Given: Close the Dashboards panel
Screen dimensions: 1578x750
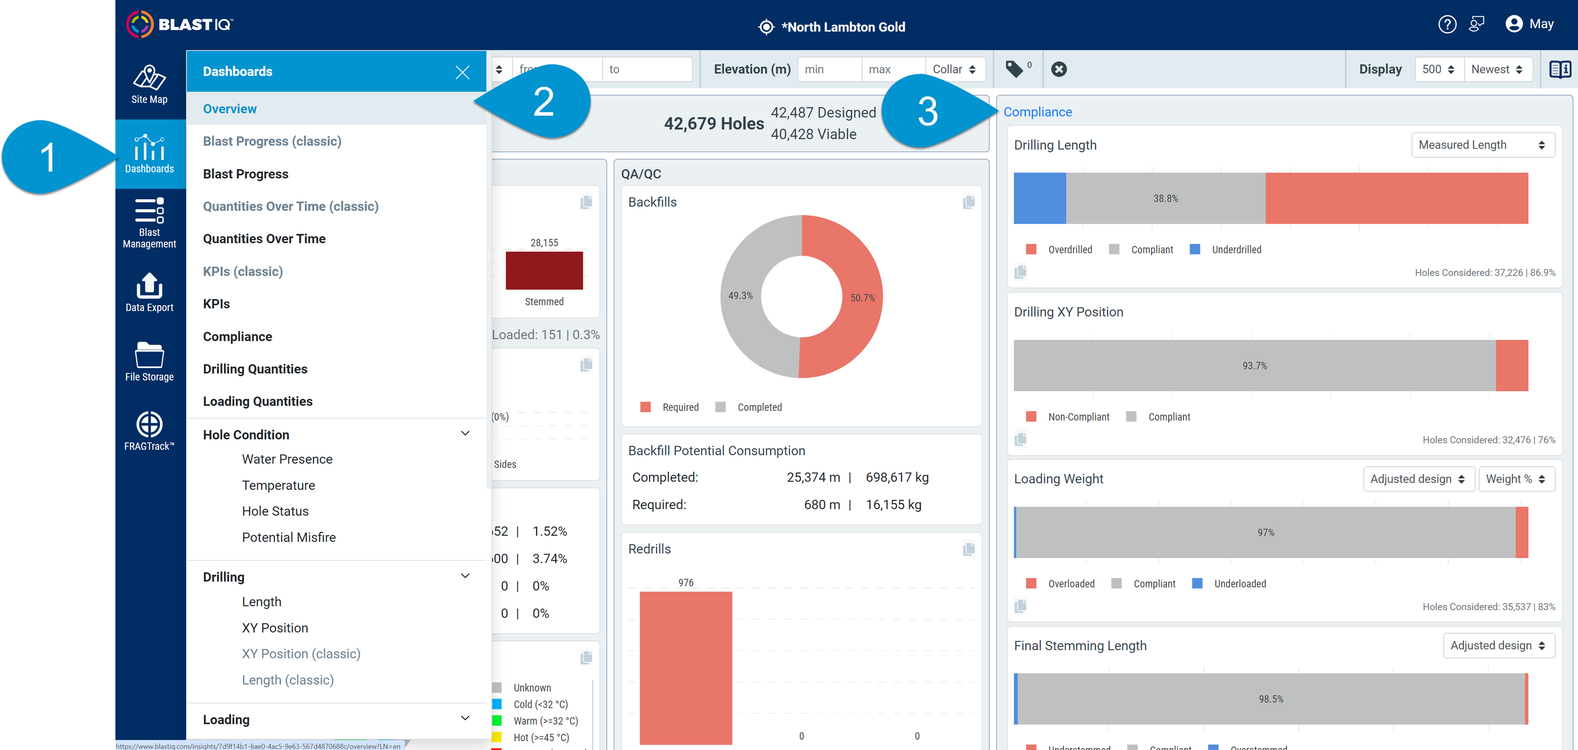Looking at the screenshot, I should point(463,72).
